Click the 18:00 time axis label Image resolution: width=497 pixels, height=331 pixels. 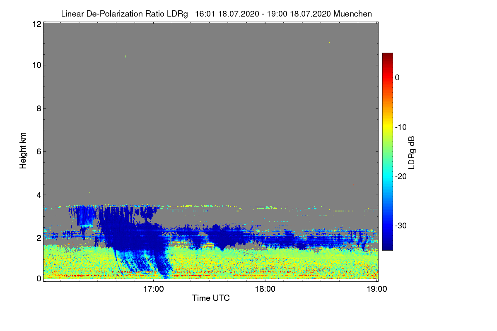pyautogui.click(x=265, y=289)
